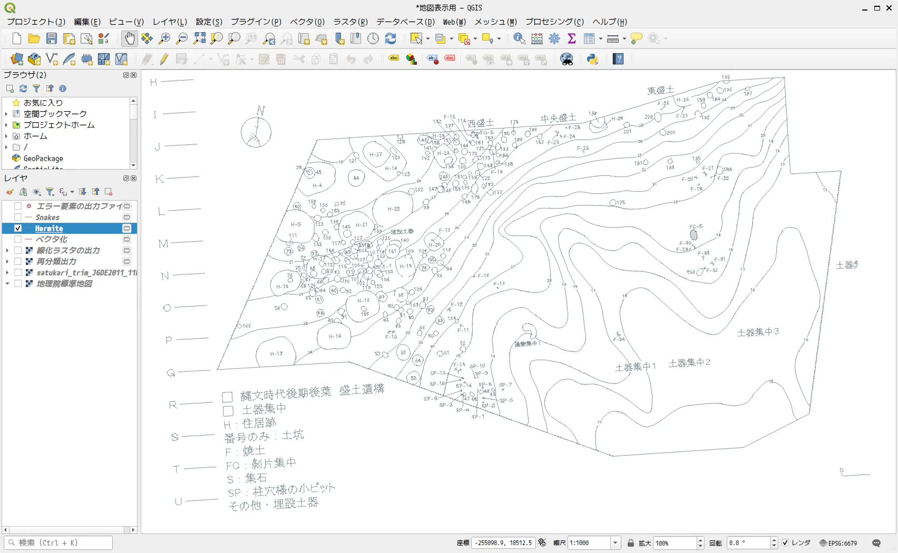Click the Remove Layer icon in the Layers panel
This screenshot has height=553, width=898.
pos(109,192)
